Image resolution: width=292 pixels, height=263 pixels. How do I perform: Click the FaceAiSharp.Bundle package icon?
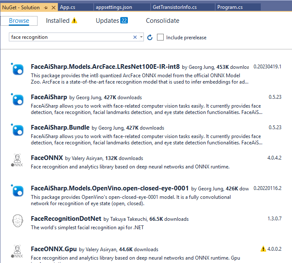click(17, 130)
